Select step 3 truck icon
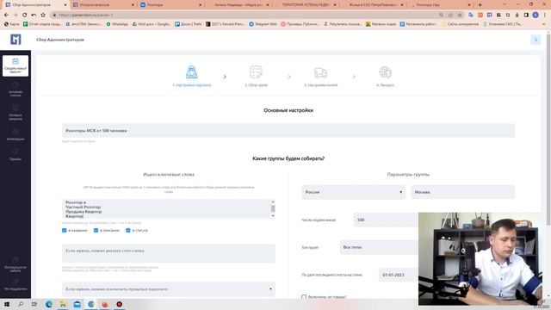Viewport: 551px width, 310px height. pos(320,72)
